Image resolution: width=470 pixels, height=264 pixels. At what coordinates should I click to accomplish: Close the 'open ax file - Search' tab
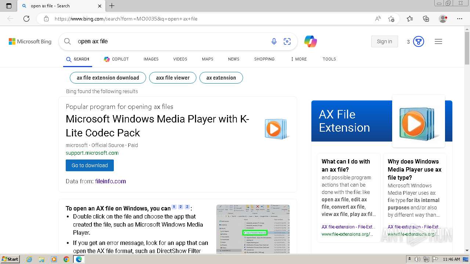point(100,6)
